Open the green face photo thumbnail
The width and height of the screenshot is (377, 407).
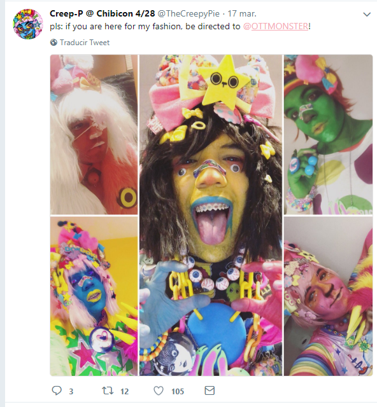pyautogui.click(x=328, y=134)
